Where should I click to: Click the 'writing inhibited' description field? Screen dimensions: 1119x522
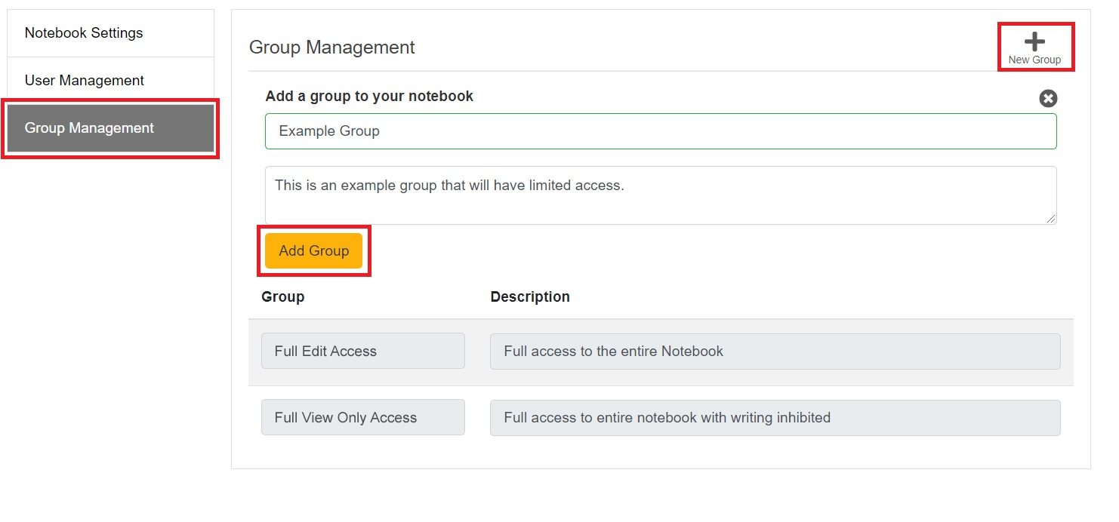775,417
